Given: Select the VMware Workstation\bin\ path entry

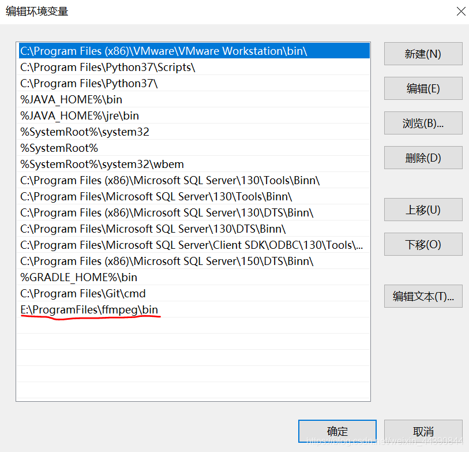Looking at the screenshot, I should 193,51.
